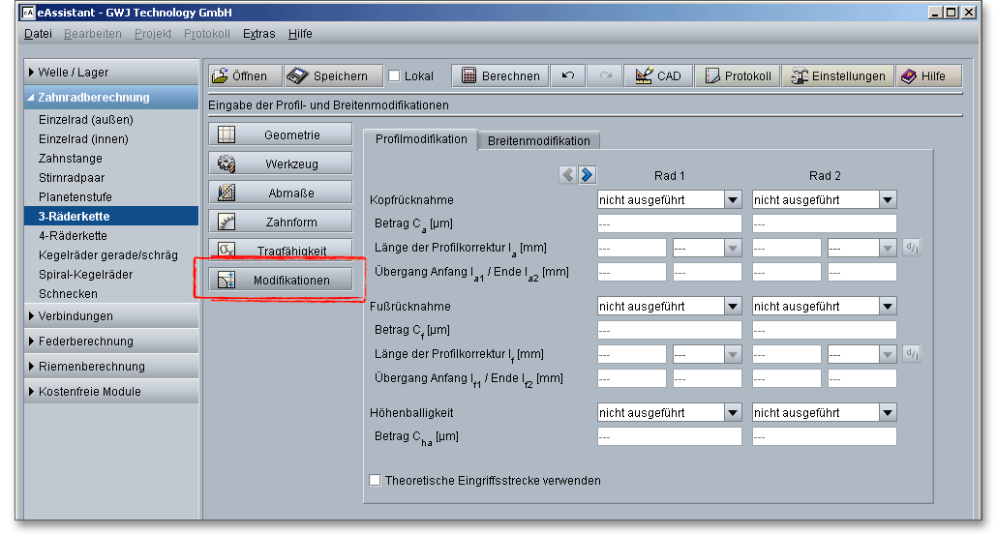Viewport: 997px width, 535px height.
Task: Select Stirnradpaar in the sidebar
Action: [72, 178]
